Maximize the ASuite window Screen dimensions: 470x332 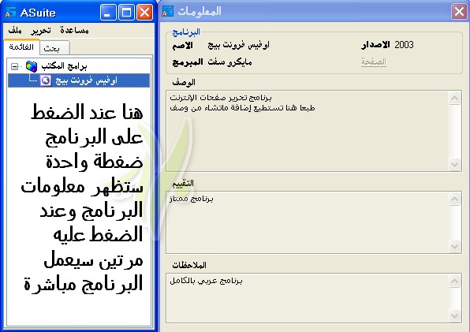(126, 13)
